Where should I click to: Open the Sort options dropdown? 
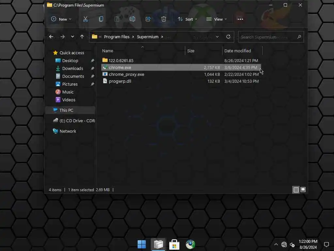[188, 19]
